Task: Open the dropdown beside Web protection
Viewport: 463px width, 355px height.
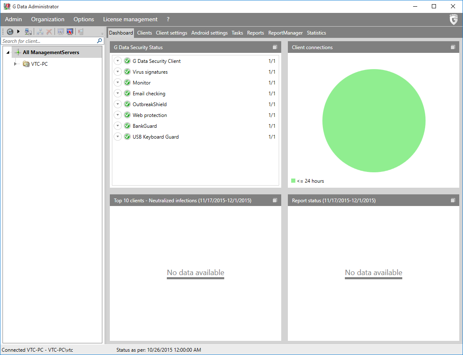Action: point(118,115)
